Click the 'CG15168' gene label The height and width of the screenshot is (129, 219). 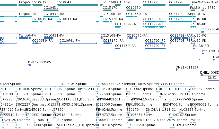click(x=108, y=2)
